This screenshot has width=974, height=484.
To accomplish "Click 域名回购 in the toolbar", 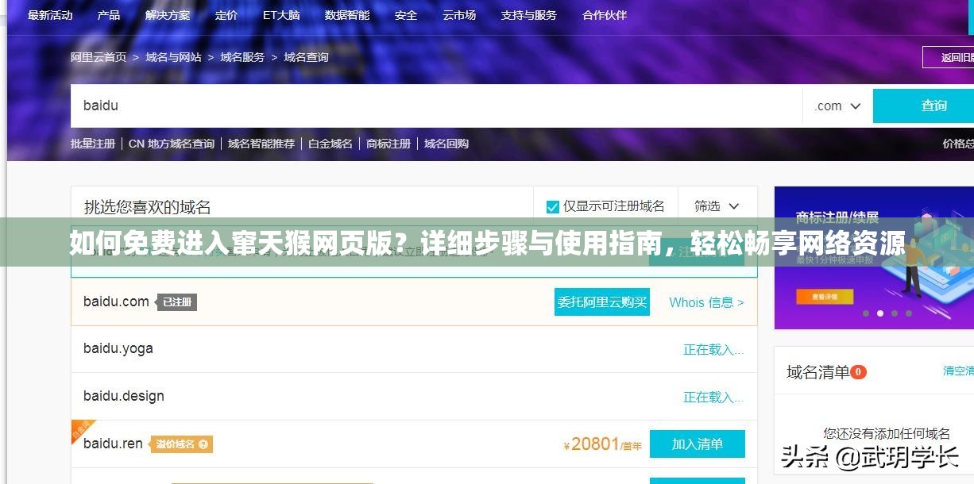I will click(446, 144).
